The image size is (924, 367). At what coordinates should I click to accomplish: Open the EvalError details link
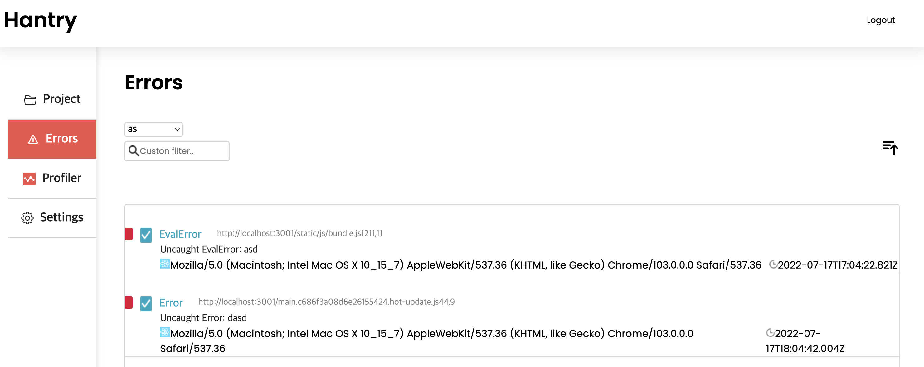pos(180,234)
